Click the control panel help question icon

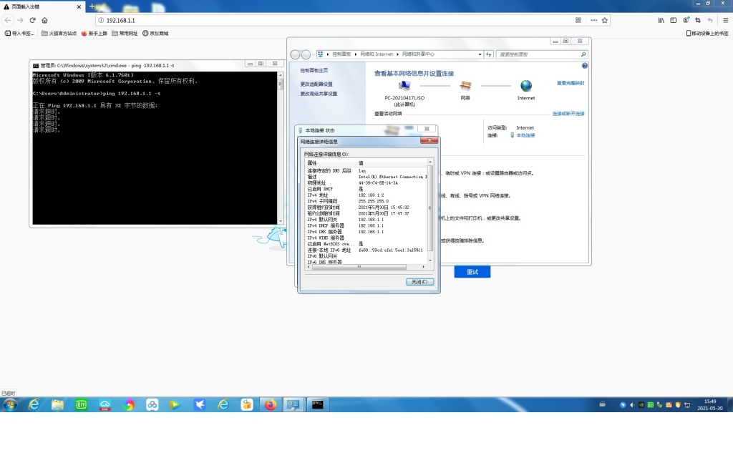[x=584, y=66]
